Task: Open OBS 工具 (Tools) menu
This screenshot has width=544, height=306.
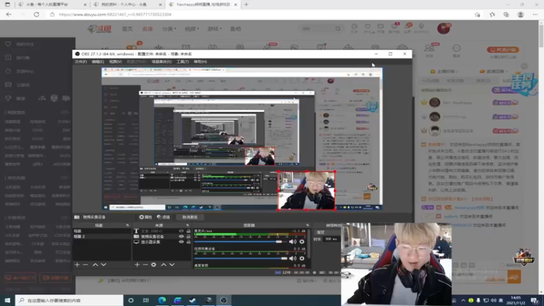Action: (182, 62)
